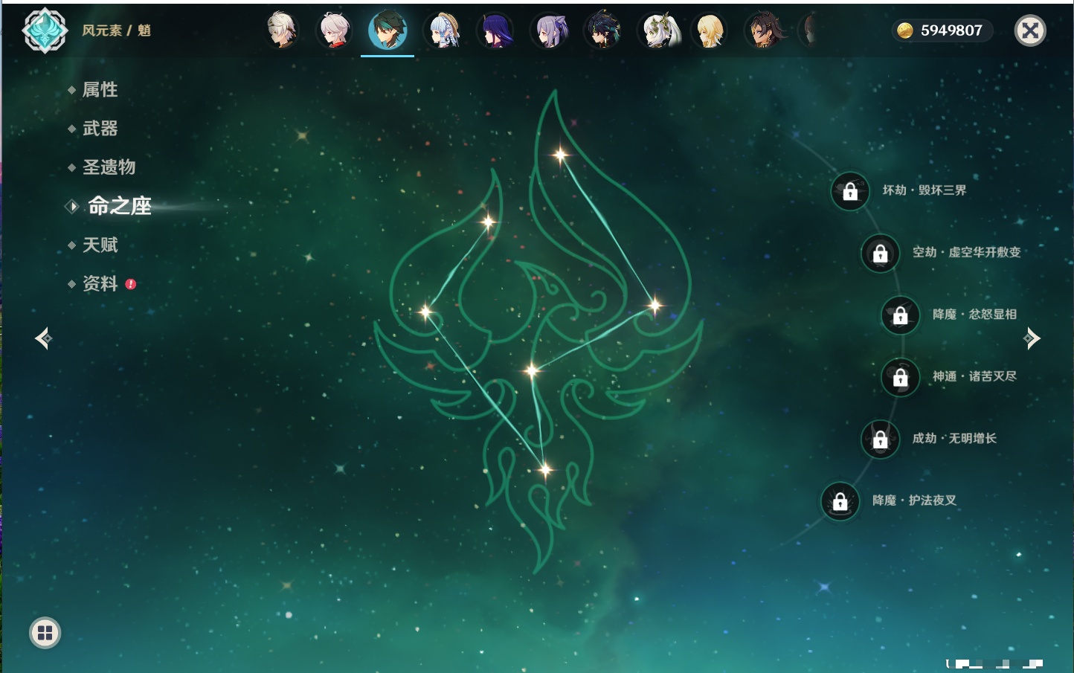Go to the next character with the right arrow

coord(1032,338)
